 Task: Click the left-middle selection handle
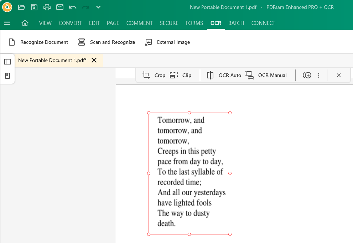click(149, 174)
